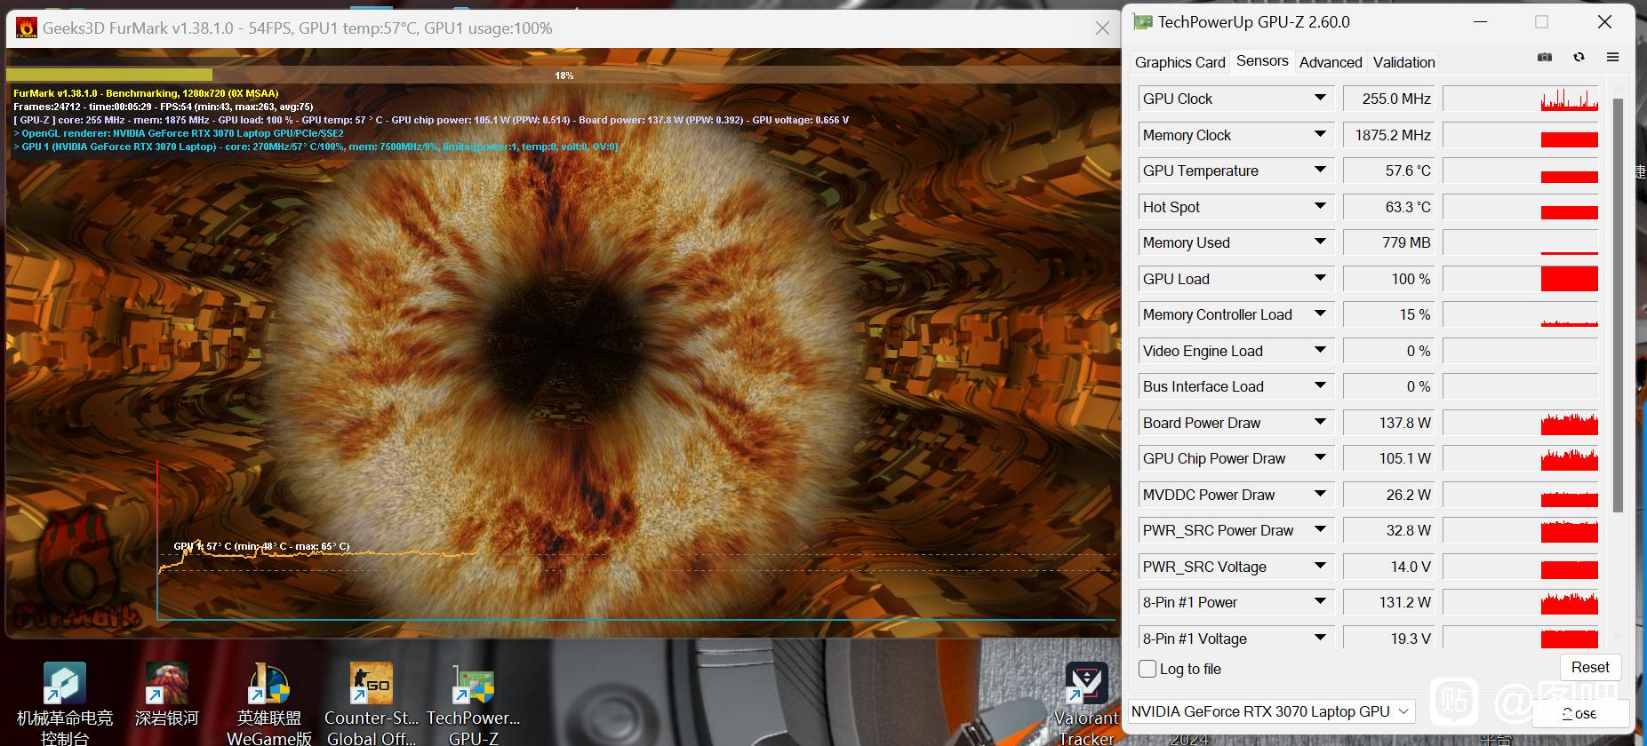The height and width of the screenshot is (746, 1647).
Task: Click the GPU Load history graph
Action: [1520, 279]
